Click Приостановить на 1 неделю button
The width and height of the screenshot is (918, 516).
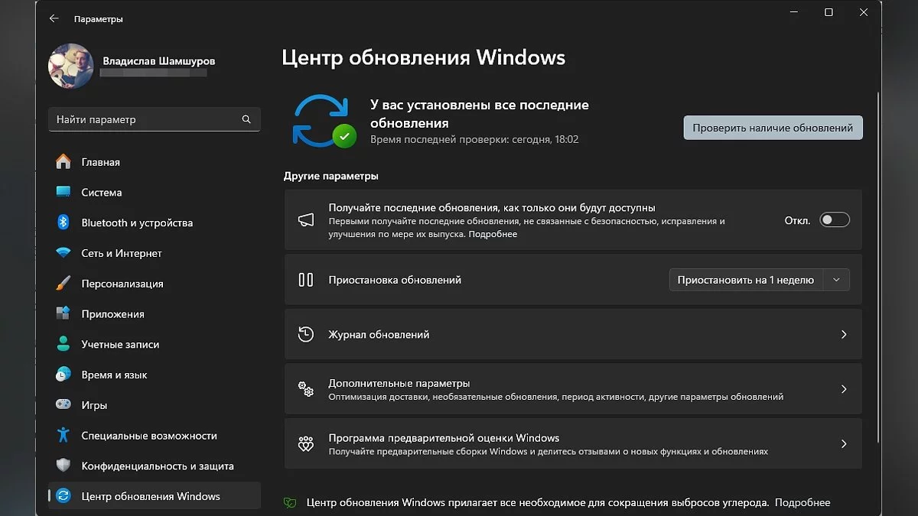746,280
